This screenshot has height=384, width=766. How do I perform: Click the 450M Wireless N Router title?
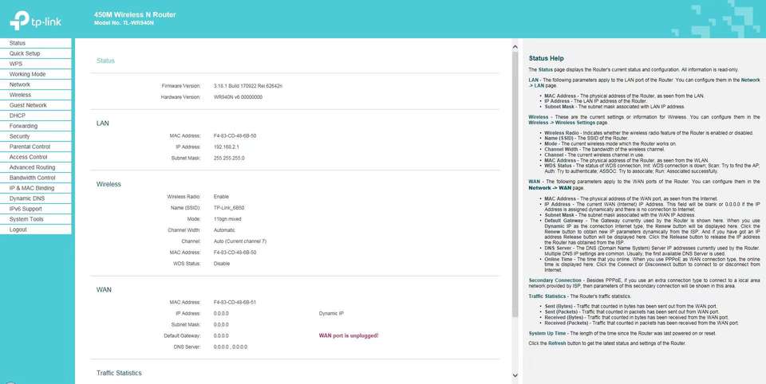[x=135, y=14]
